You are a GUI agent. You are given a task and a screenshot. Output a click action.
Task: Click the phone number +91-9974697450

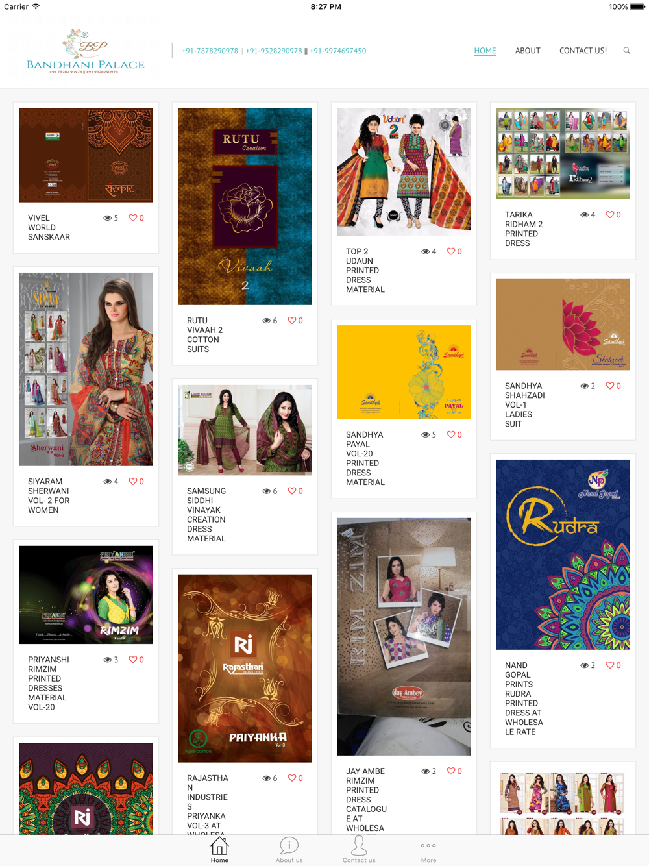pos(337,51)
